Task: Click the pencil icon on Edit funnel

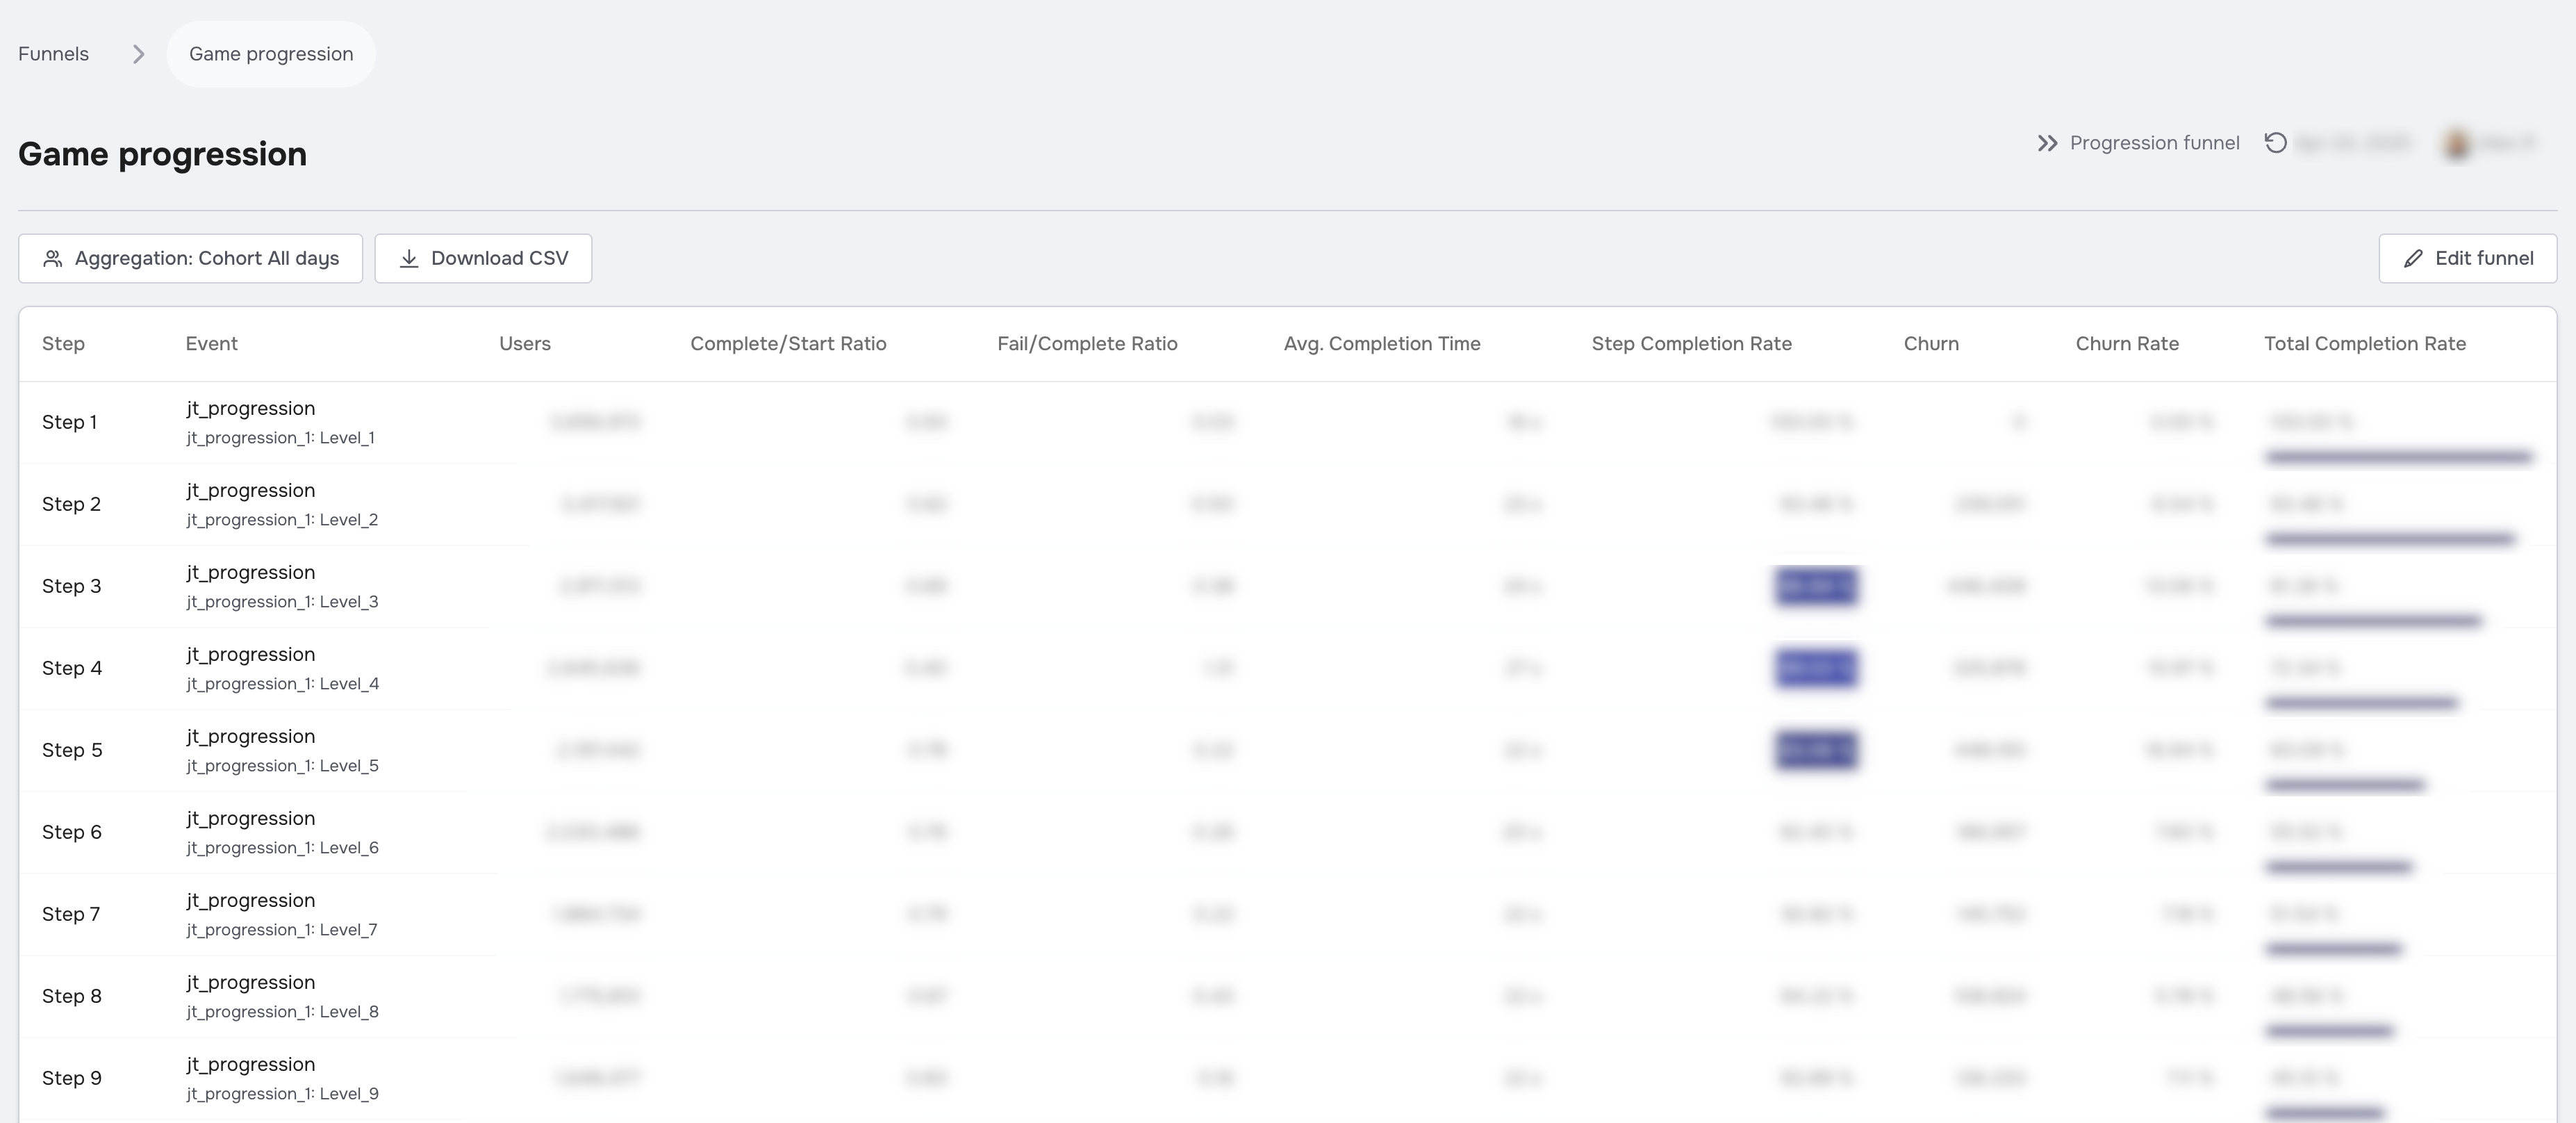Action: tap(2413, 259)
